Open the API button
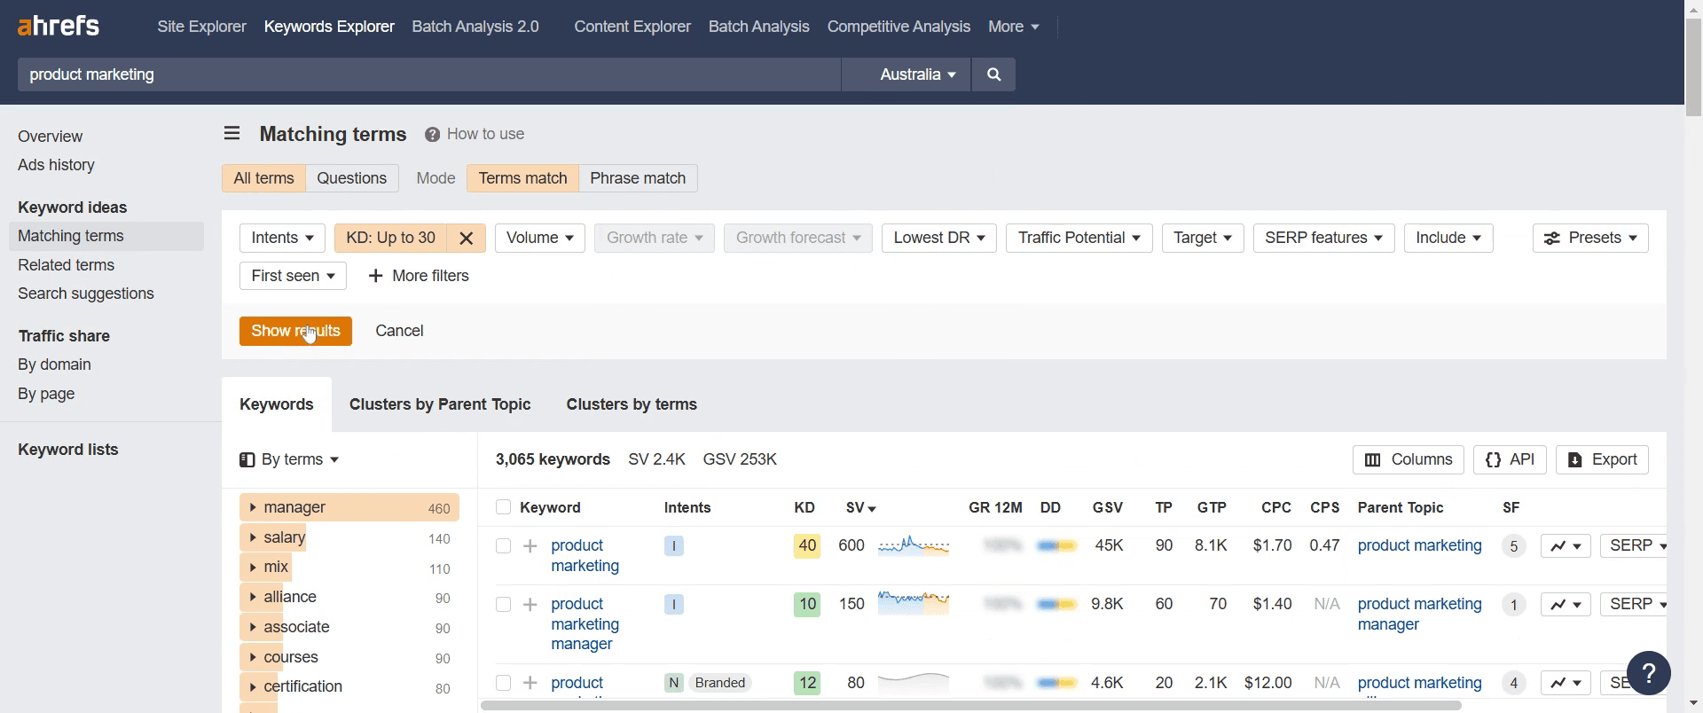Screen dimensions: 1703x713 pyautogui.click(x=1510, y=459)
